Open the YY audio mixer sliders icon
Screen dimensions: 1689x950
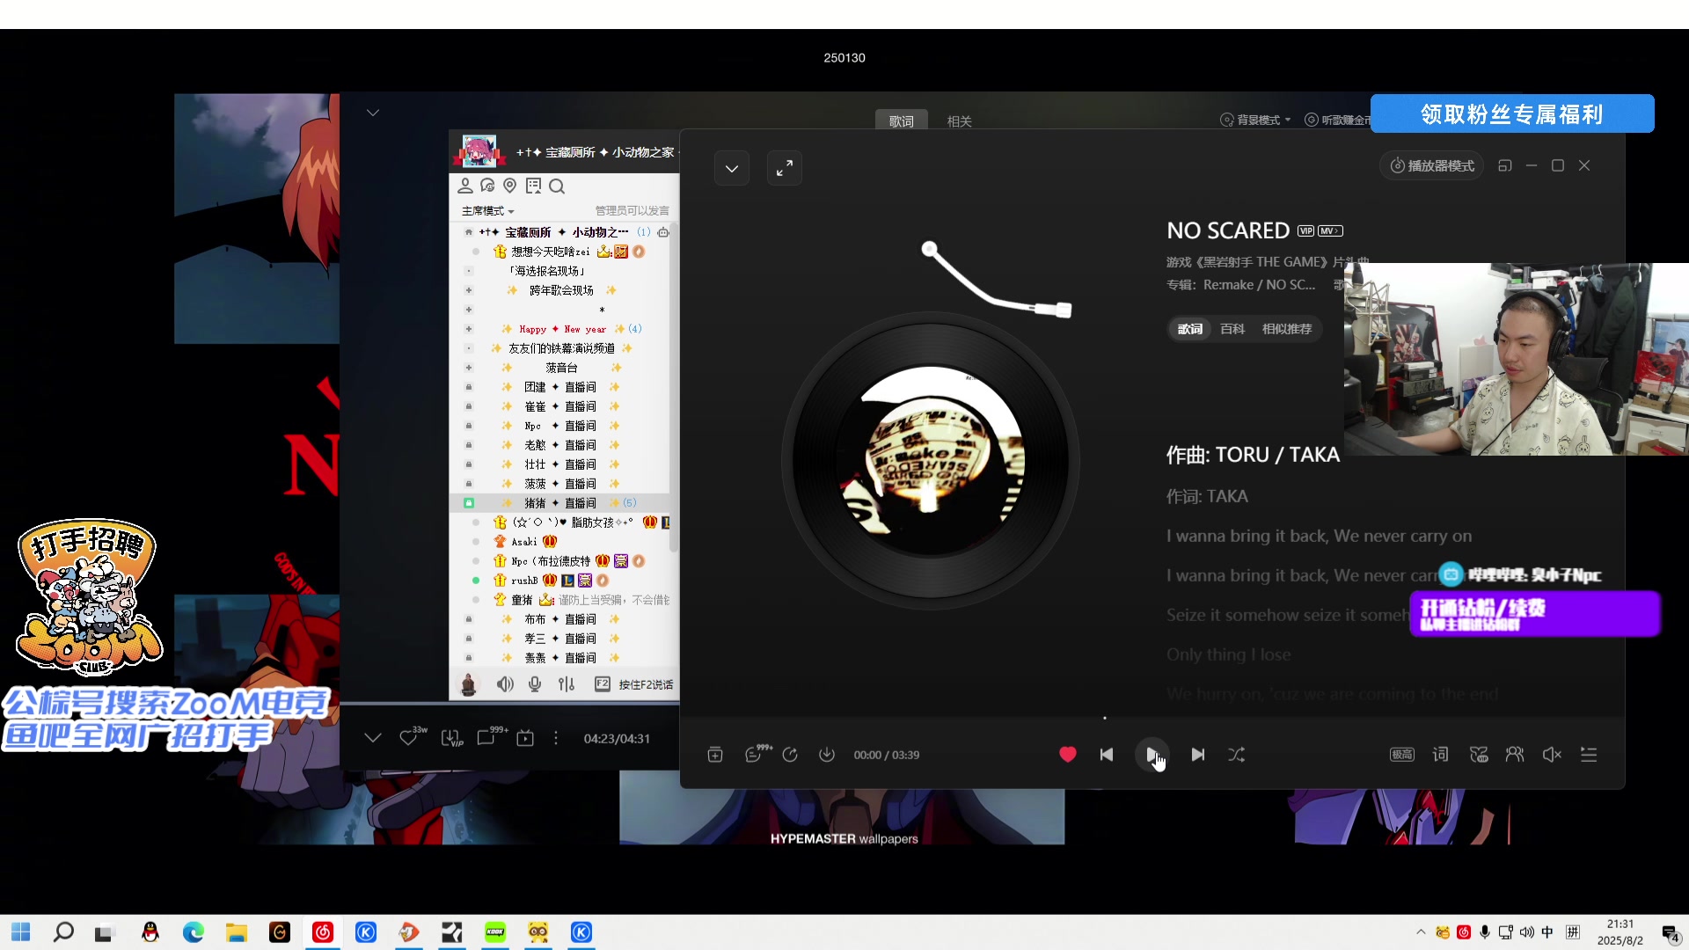567,684
